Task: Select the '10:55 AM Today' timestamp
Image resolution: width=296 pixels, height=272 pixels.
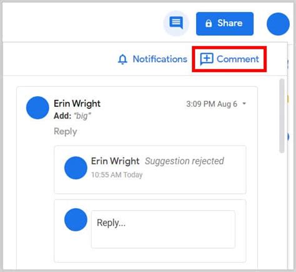Action: 117,174
